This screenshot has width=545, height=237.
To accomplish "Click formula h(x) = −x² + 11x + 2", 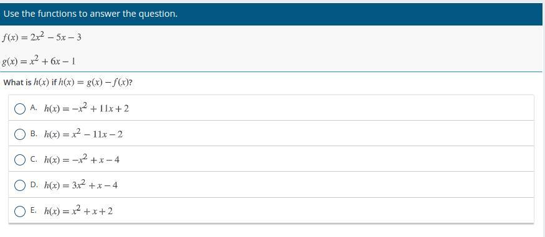I will coord(87,108).
